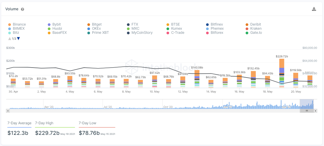Toggle Bitfinex series in legend

[x=215, y=24]
